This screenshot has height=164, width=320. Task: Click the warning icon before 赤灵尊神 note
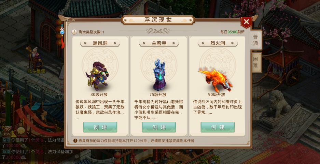tap(75, 140)
